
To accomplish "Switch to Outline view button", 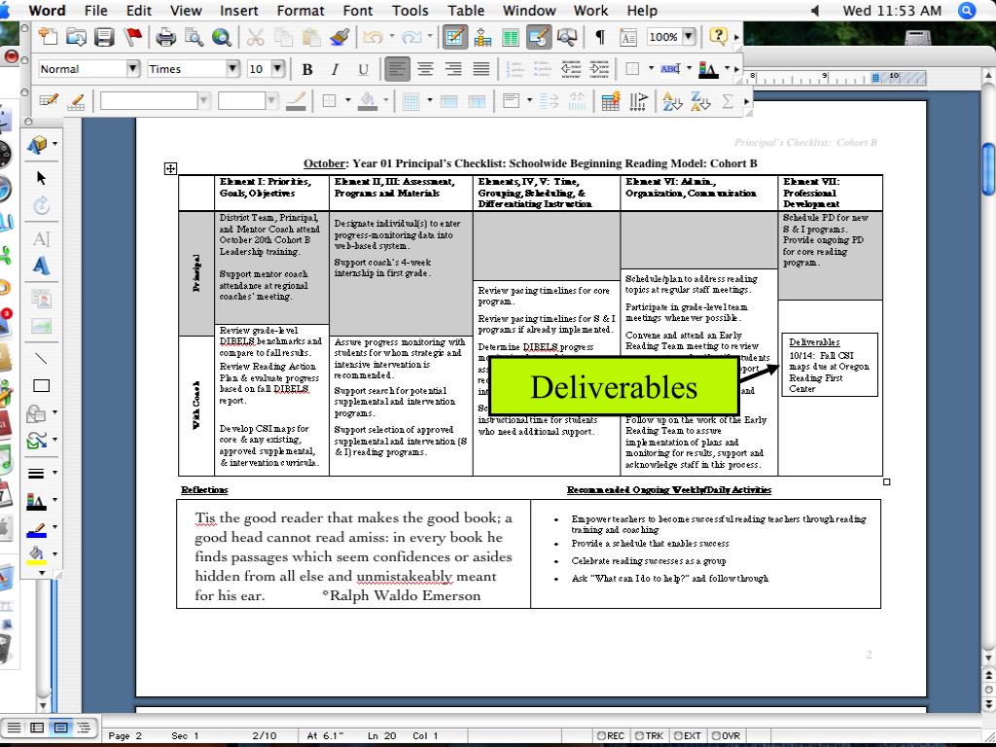I will [x=84, y=728].
